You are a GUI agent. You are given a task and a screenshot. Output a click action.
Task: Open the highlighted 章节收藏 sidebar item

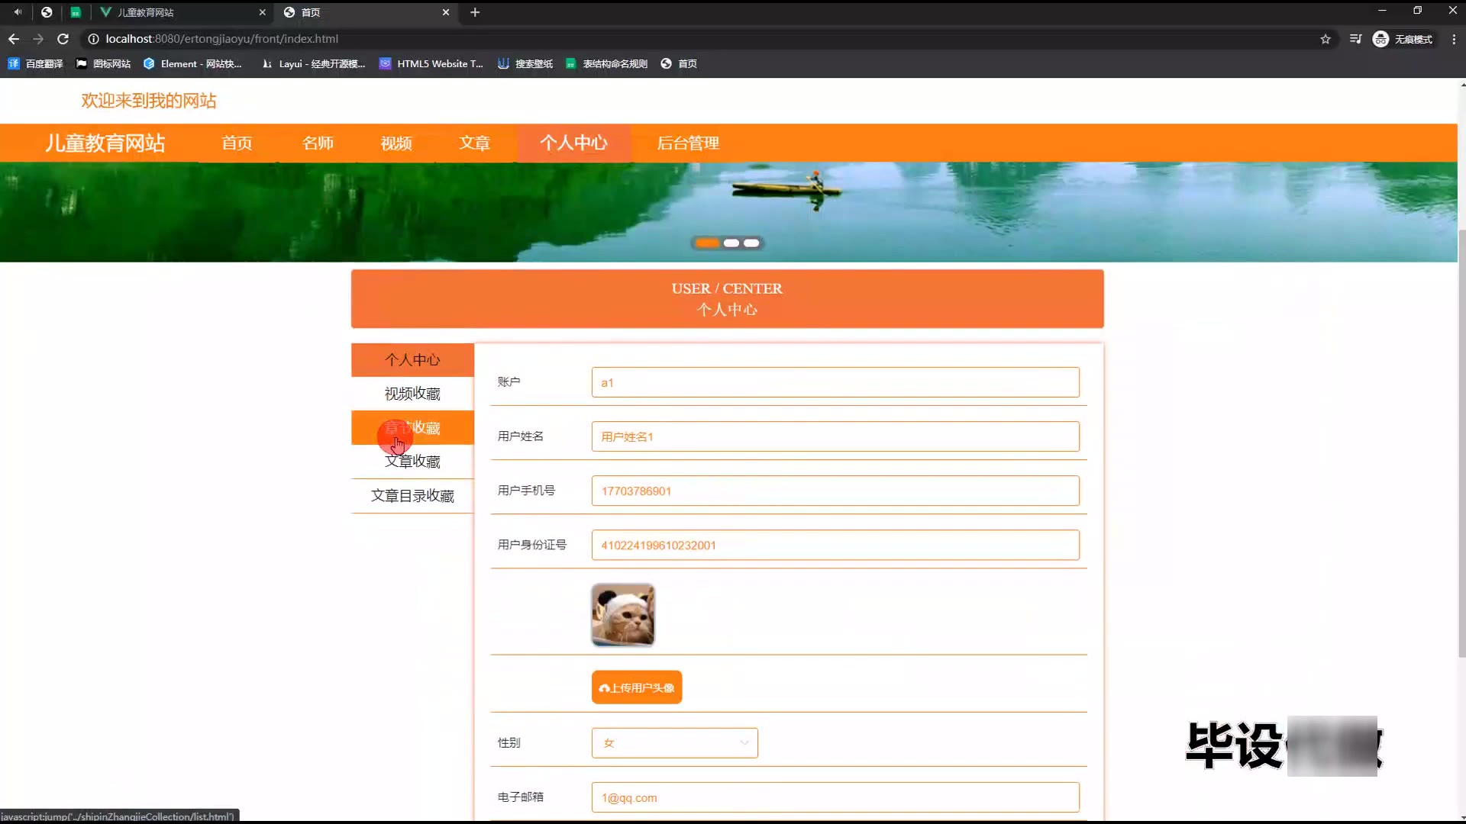click(x=412, y=427)
